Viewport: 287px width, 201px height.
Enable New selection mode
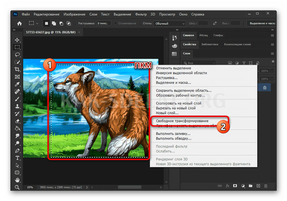(x=46, y=24)
